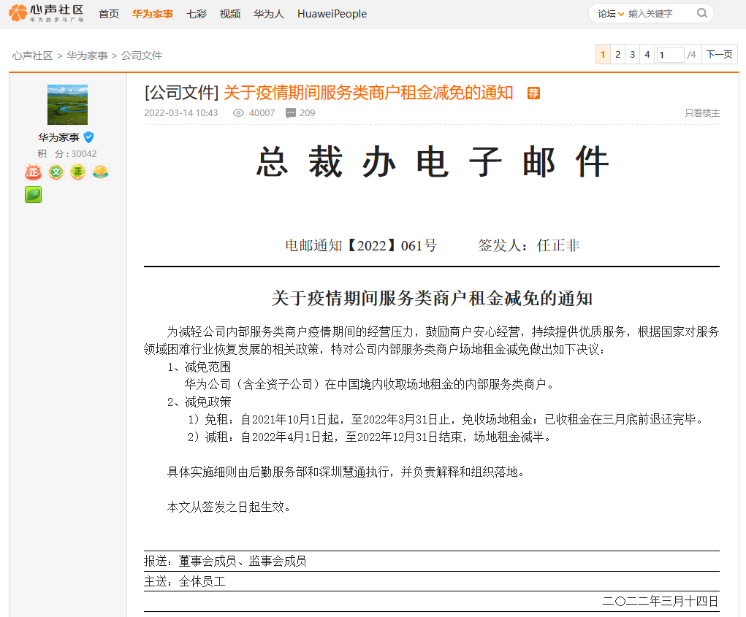Screen dimensions: 746x617
Task: Open the 视频 navigation item
Action: pyautogui.click(x=230, y=15)
